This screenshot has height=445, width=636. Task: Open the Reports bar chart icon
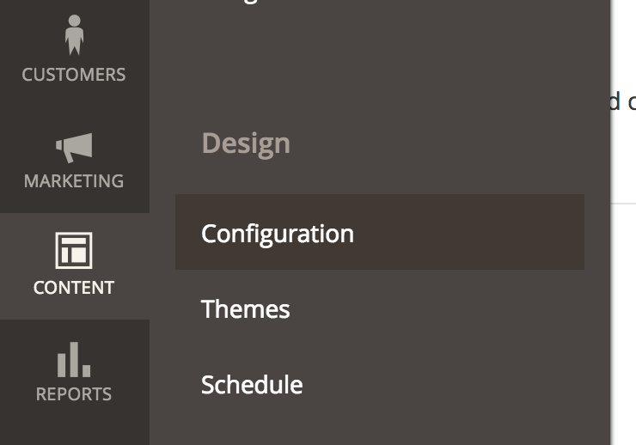tap(74, 359)
